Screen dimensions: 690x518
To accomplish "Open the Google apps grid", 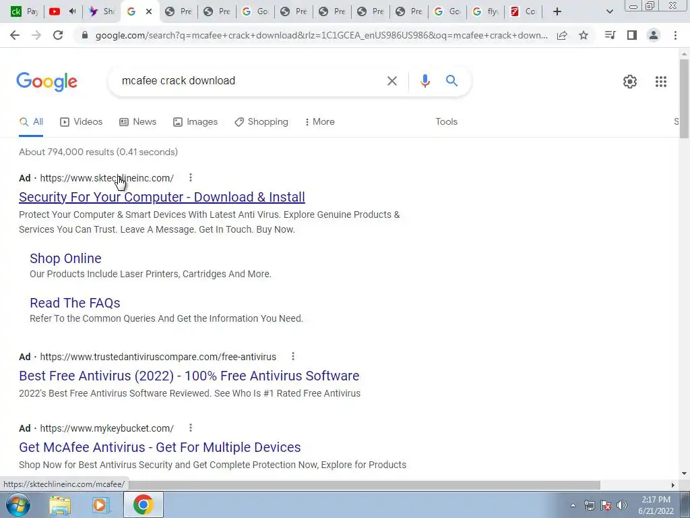I will pyautogui.click(x=661, y=82).
